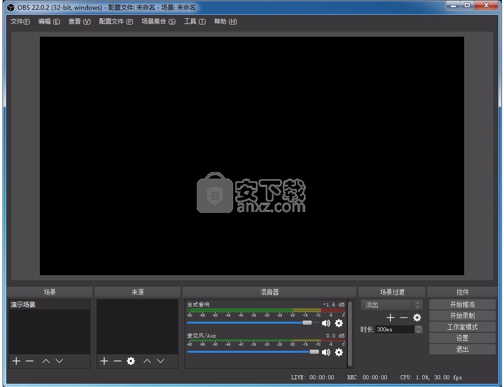Click the 场景 panel header
The width and height of the screenshot is (504, 387).
click(x=50, y=292)
